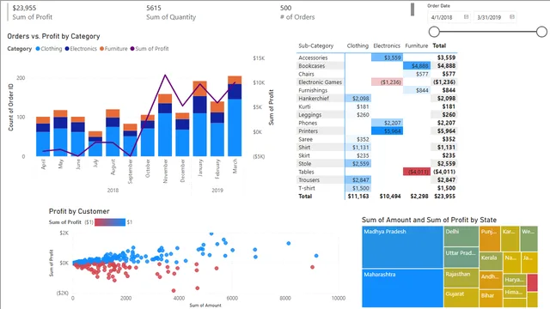The height and width of the screenshot is (309, 550).
Task: Click the $2,847 Trousers Clothing cell
Action: (357, 180)
